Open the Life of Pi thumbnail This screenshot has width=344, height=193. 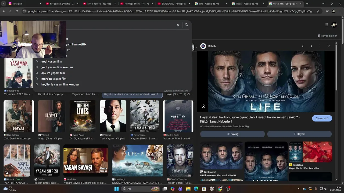[137, 161]
